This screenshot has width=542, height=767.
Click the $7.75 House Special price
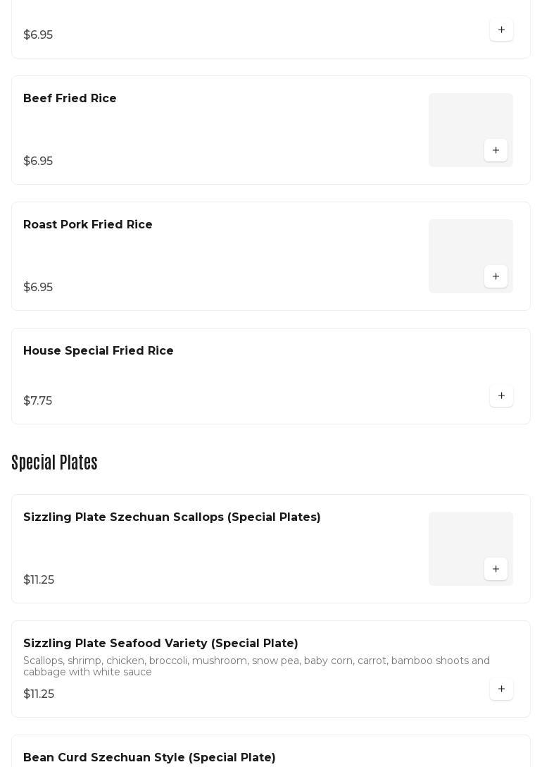[x=37, y=401]
